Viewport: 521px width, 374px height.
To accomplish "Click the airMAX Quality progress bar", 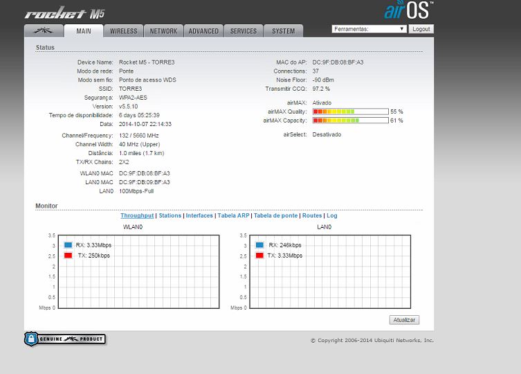I will (x=350, y=112).
